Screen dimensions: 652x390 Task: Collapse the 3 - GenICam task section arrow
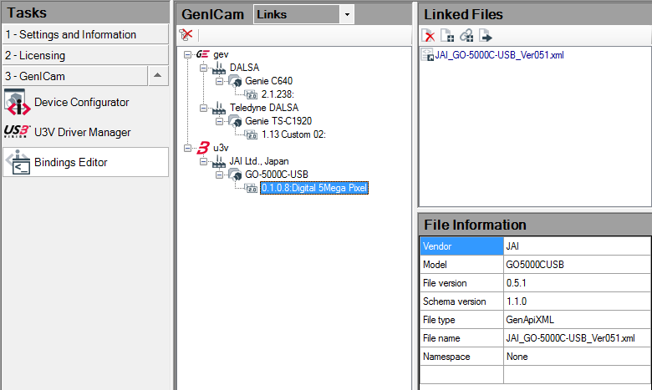[x=158, y=76]
